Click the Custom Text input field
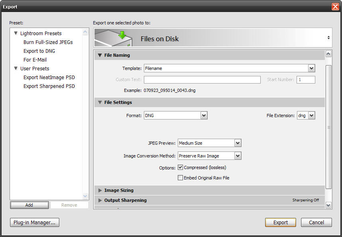Screen dimensions: 342x237 [x=202, y=80]
